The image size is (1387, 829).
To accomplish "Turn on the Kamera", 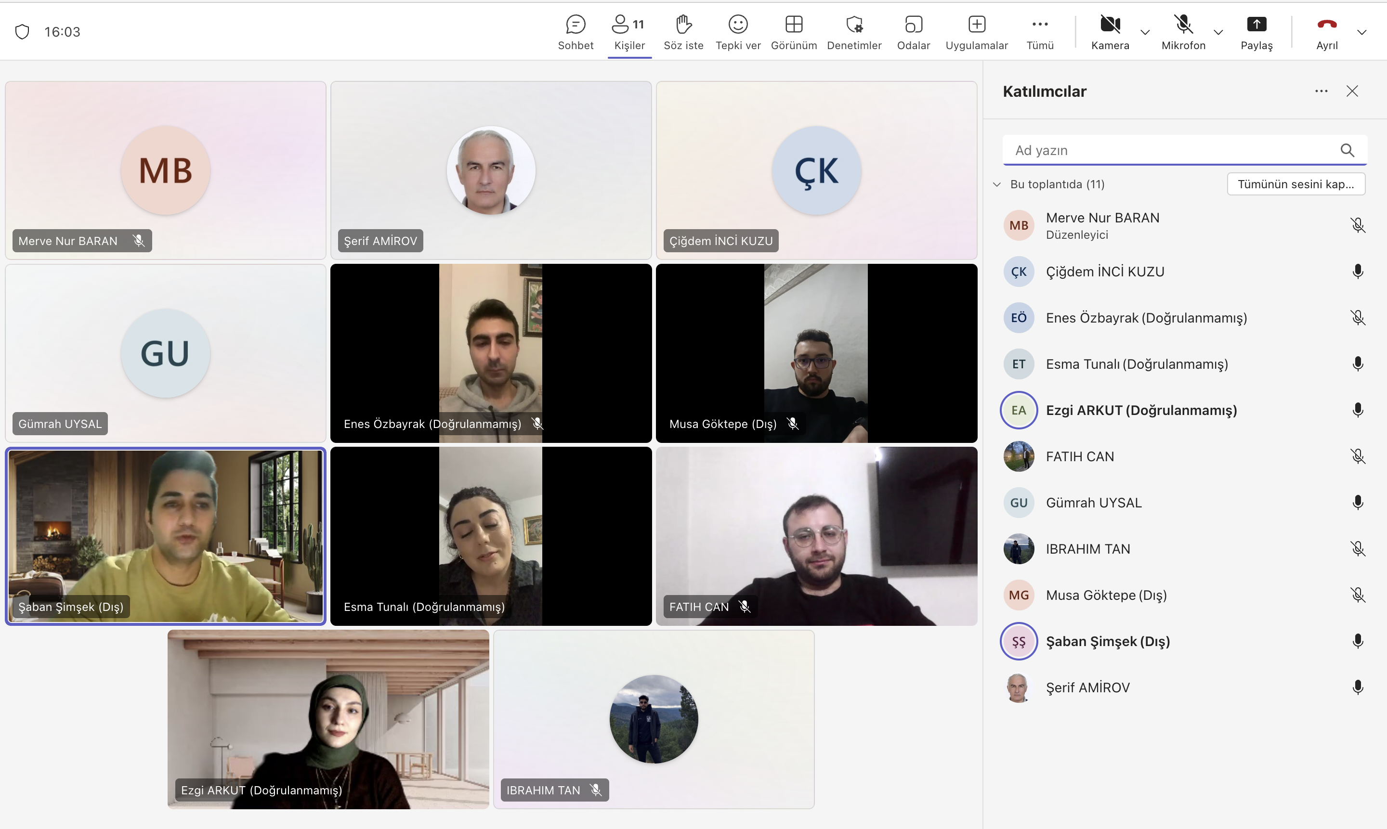I will click(x=1110, y=25).
